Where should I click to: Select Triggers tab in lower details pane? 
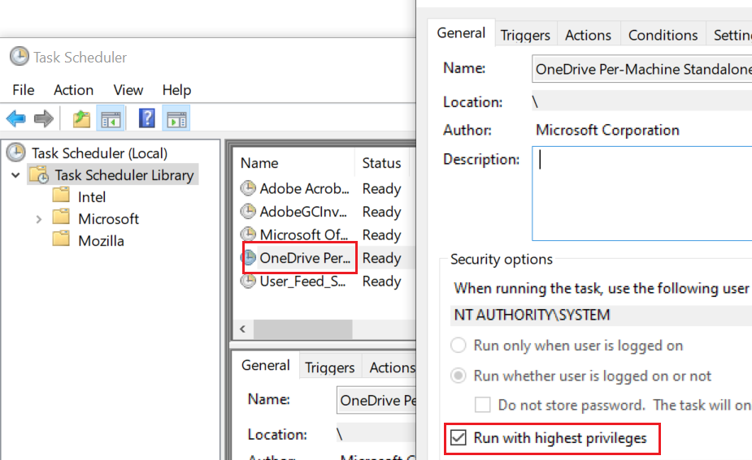click(x=329, y=368)
